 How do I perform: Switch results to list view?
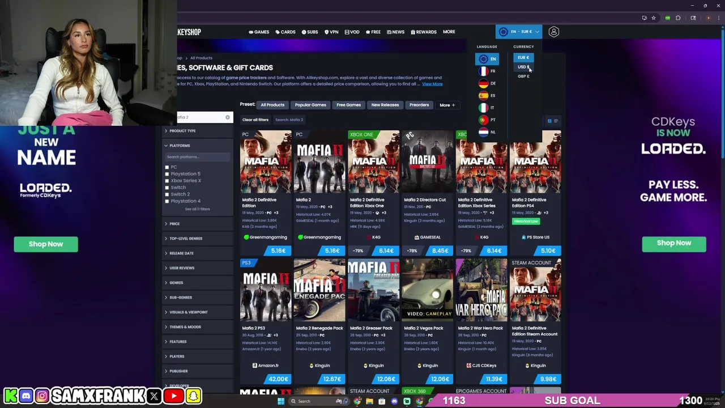click(556, 121)
